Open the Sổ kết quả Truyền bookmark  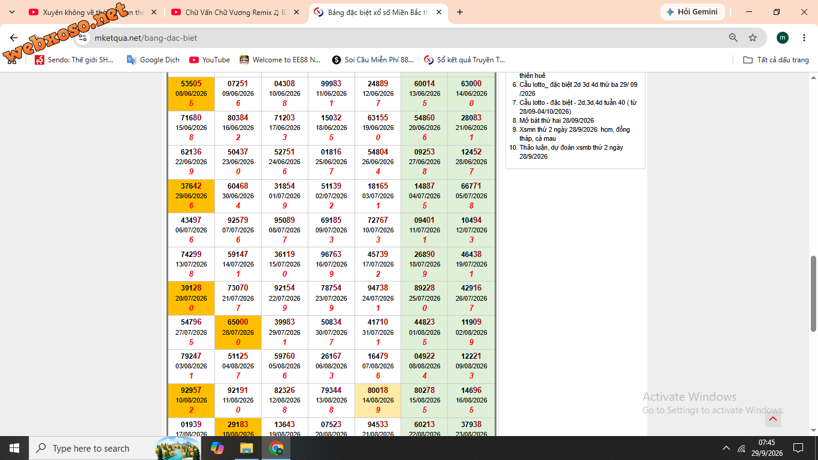(465, 60)
